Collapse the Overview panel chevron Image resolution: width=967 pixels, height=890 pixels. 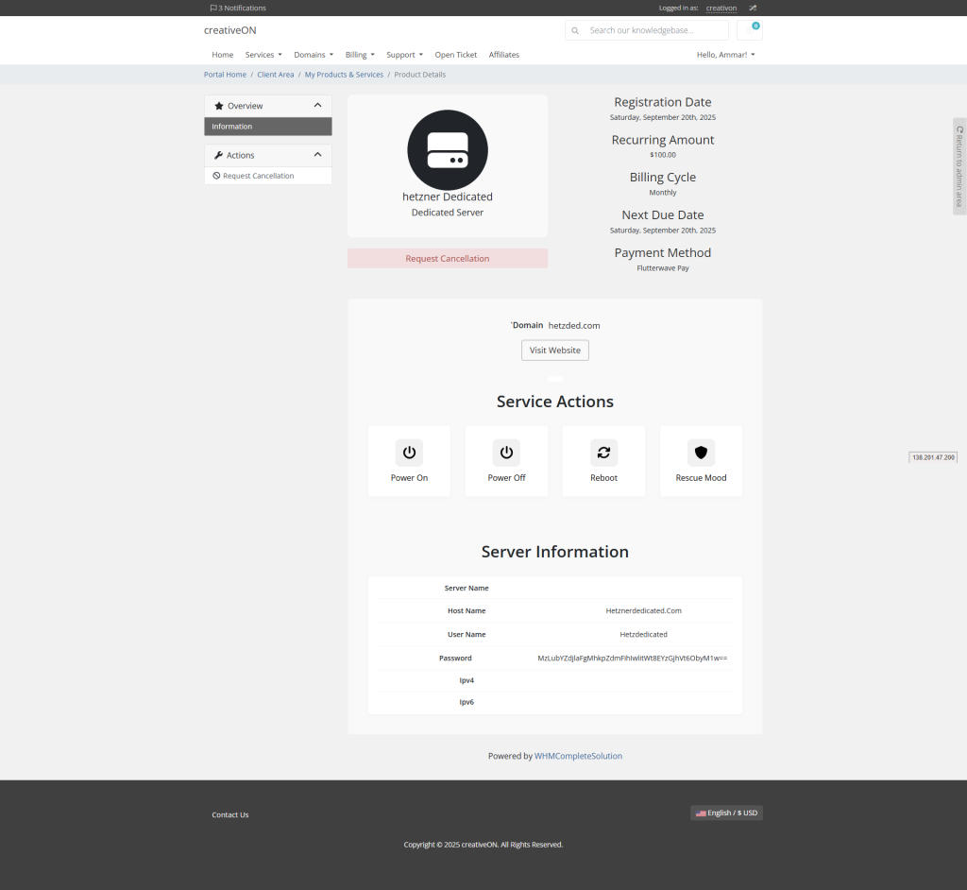point(317,106)
